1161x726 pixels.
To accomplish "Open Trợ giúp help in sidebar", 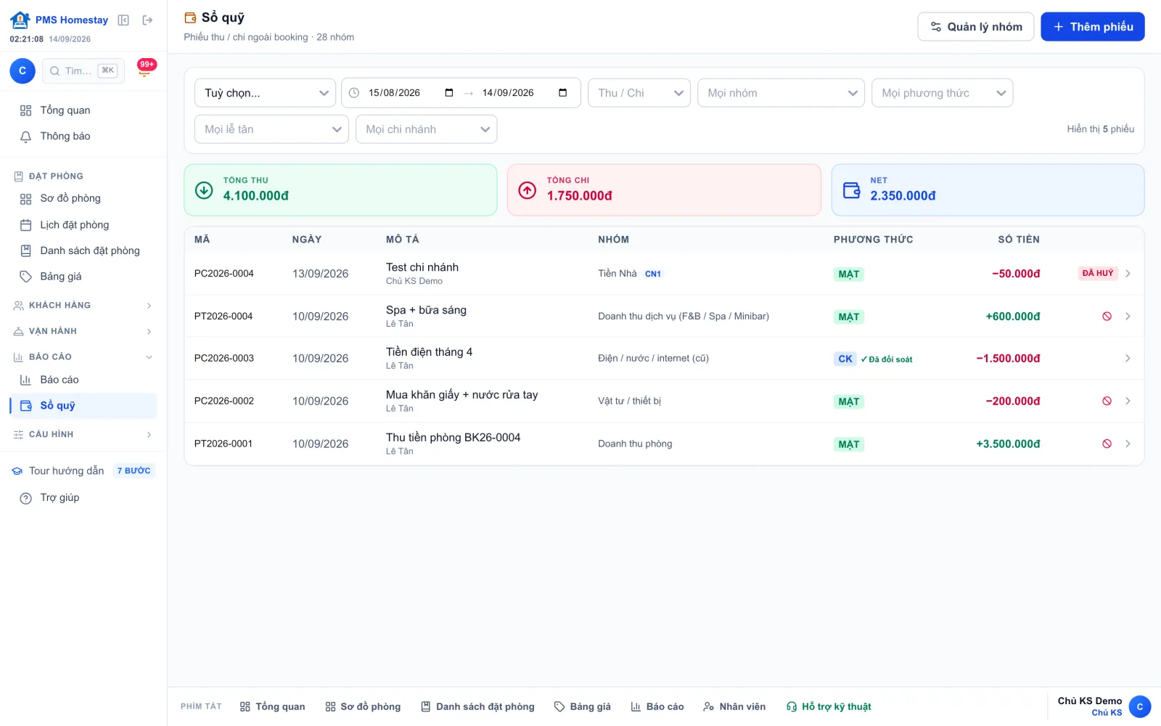I will tap(83, 498).
